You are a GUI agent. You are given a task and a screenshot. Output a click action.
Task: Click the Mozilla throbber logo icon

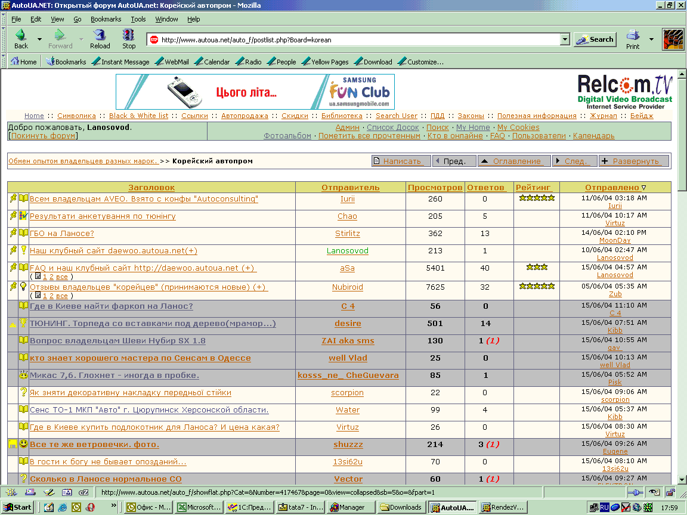pos(673,39)
